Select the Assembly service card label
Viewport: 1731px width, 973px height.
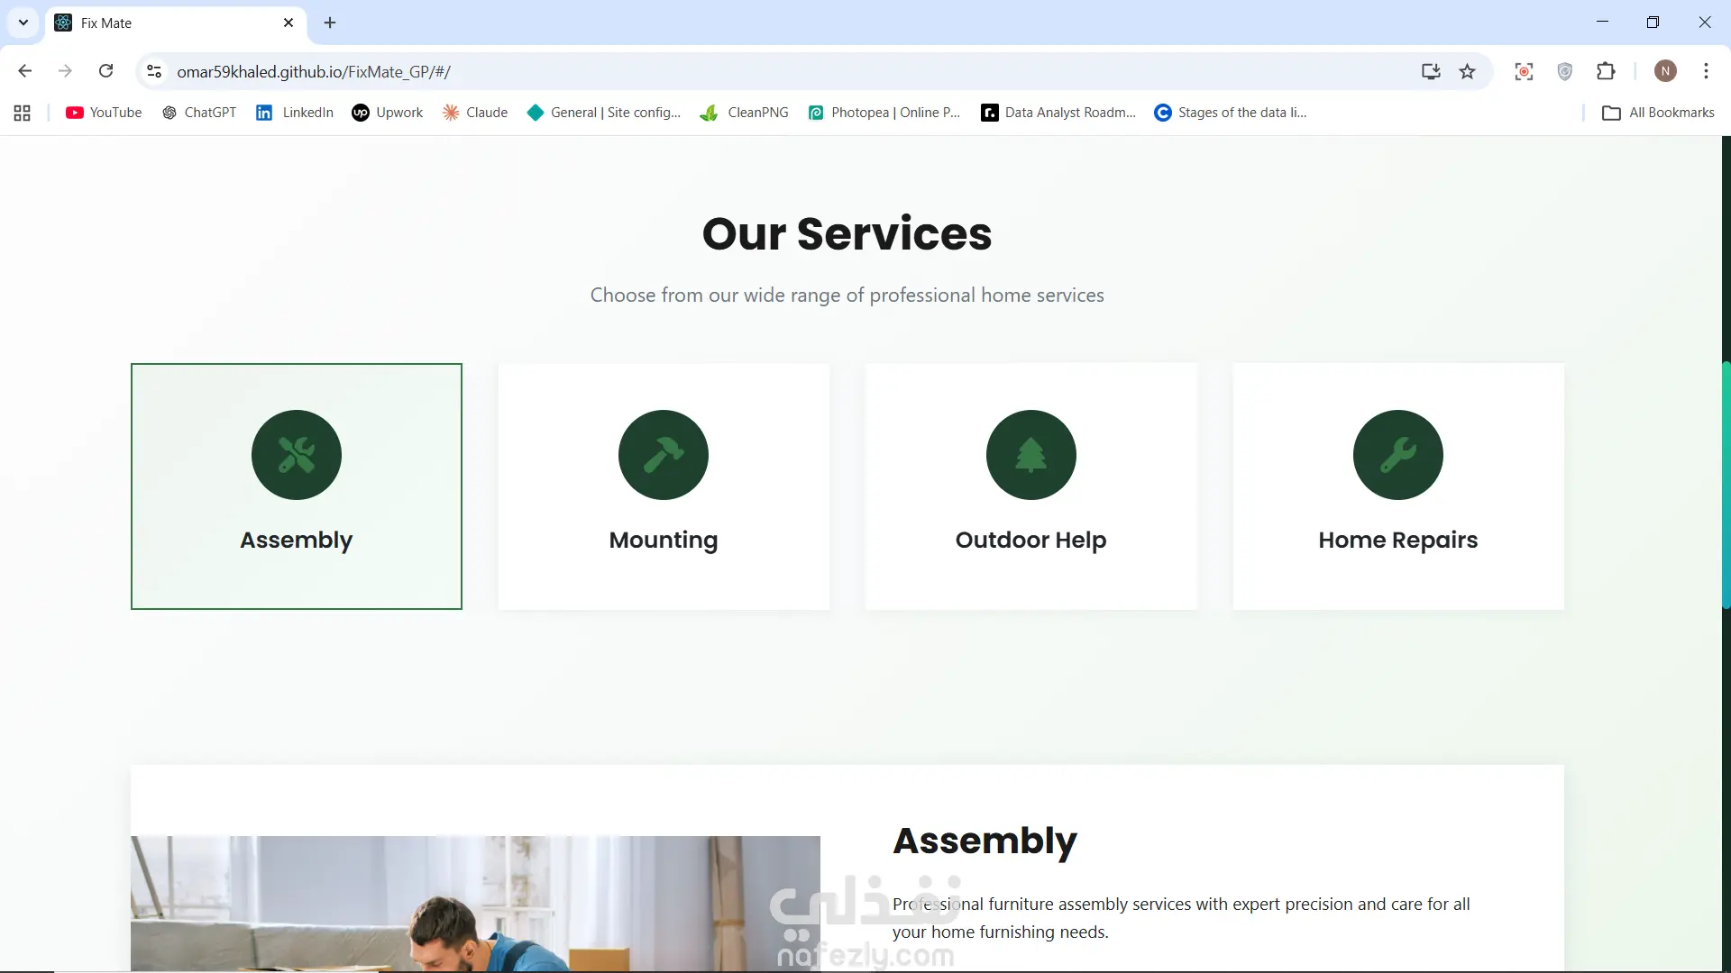[x=297, y=541]
